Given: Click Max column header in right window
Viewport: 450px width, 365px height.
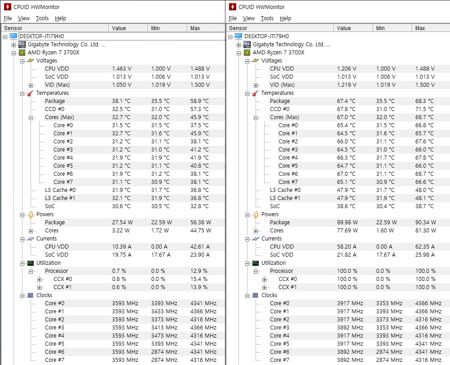Looking at the screenshot, I should point(431,28).
